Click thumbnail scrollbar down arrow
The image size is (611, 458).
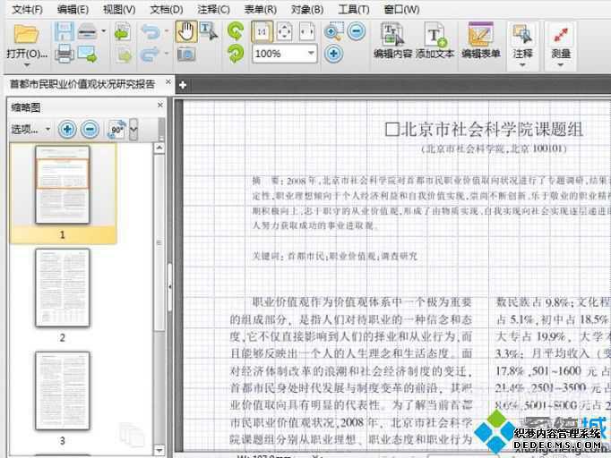[x=159, y=450]
